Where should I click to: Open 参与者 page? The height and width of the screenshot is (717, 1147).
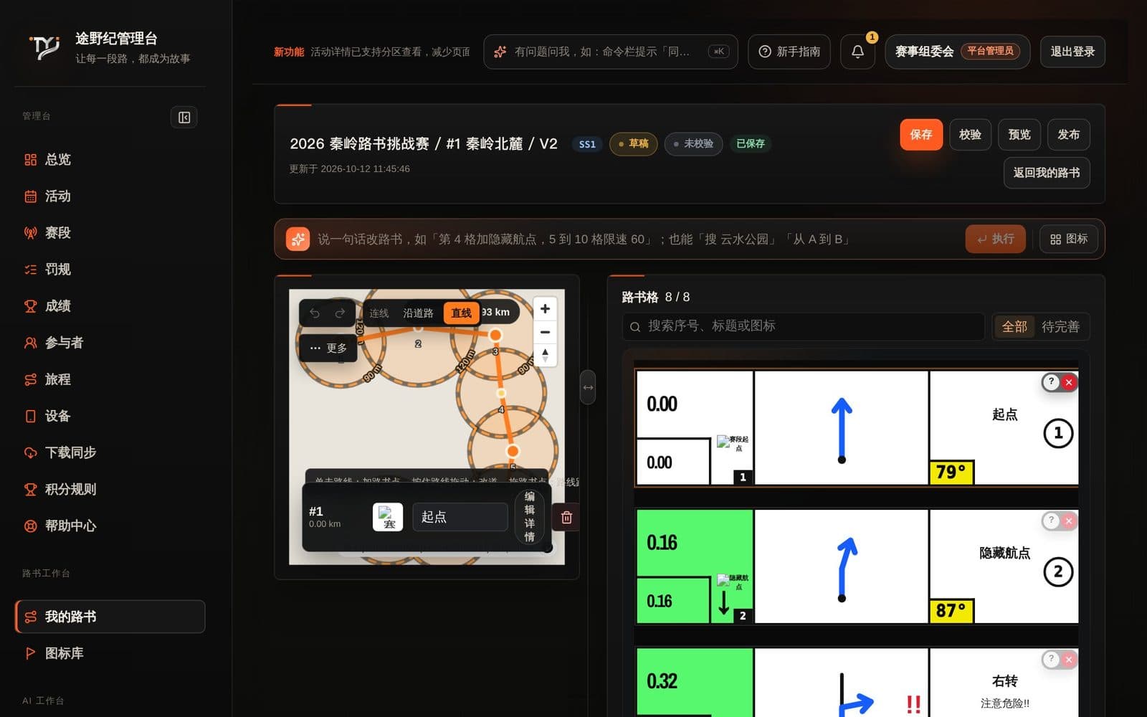110,343
